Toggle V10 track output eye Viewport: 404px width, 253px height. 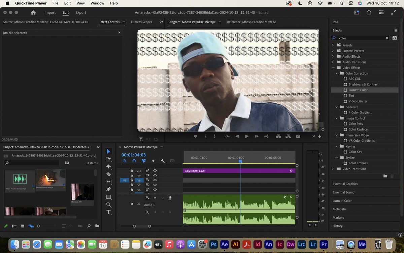pos(155,171)
